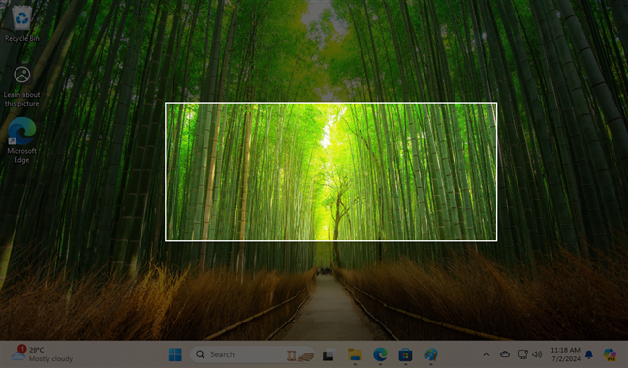Open the Copilot preview icon
This screenshot has width=628, height=368.
tap(610, 354)
